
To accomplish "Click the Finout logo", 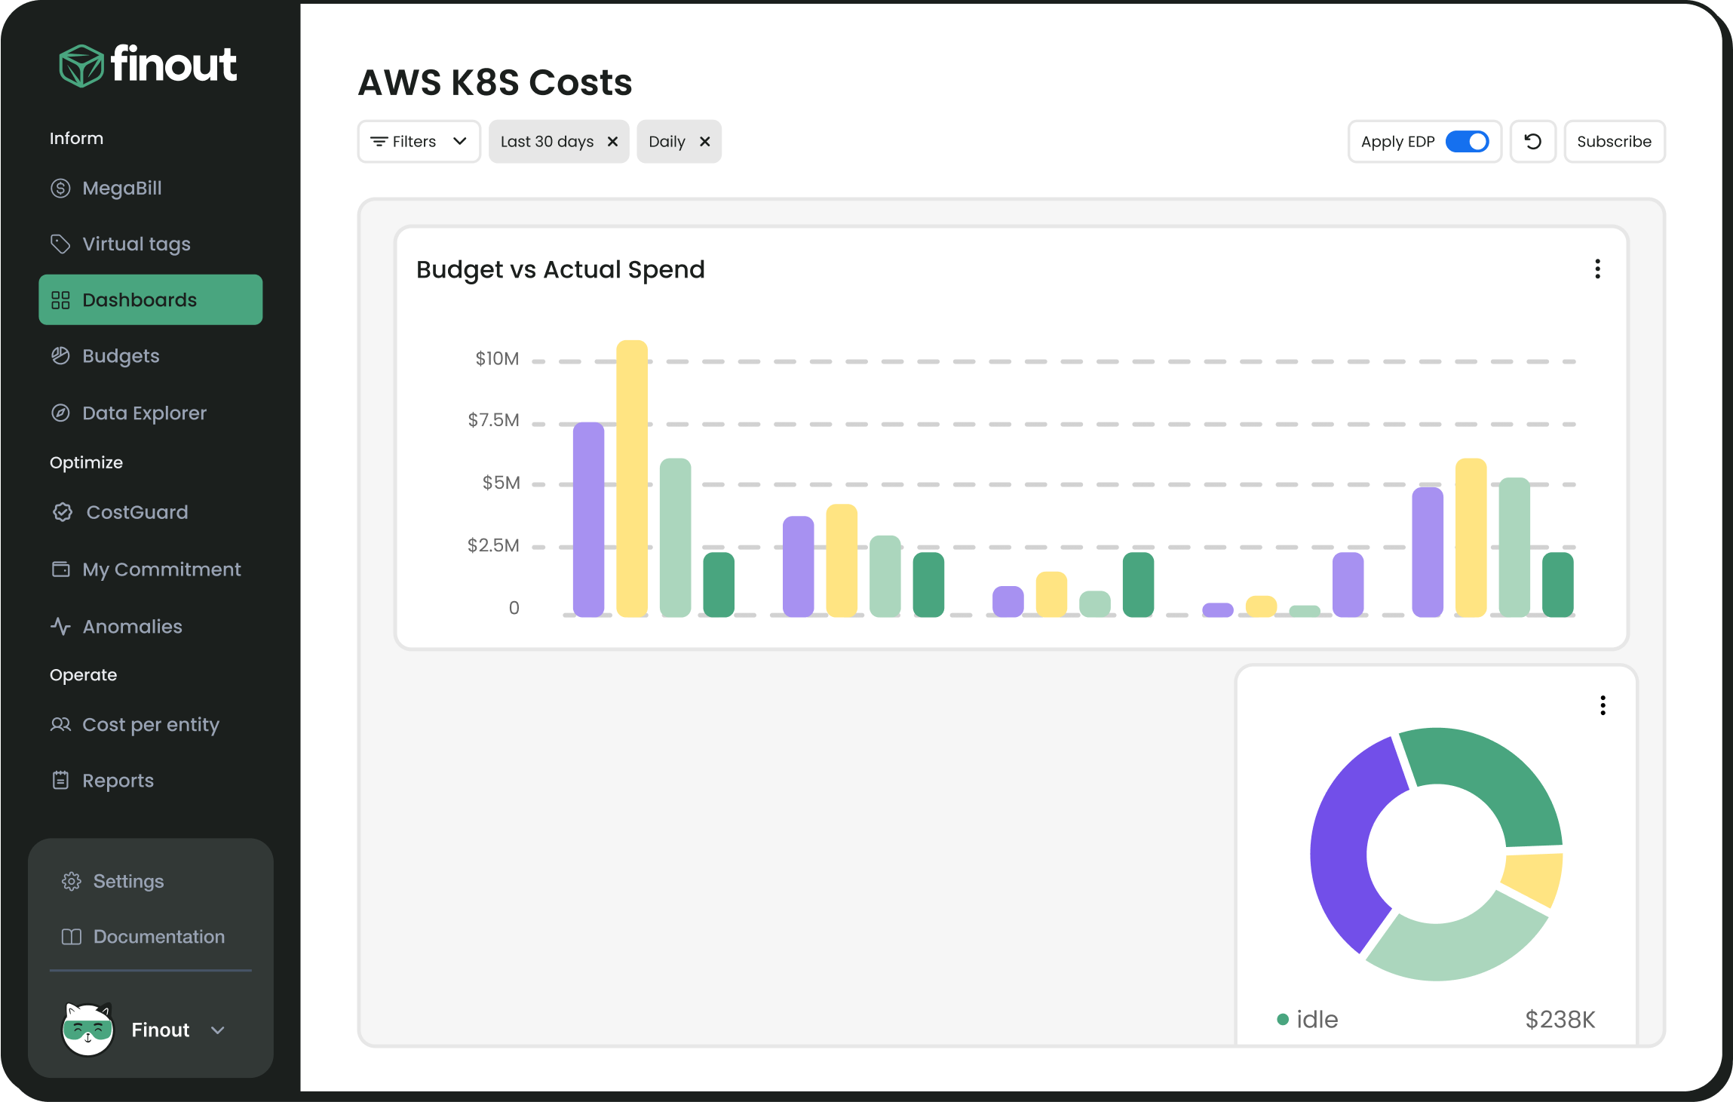I will click(x=148, y=65).
